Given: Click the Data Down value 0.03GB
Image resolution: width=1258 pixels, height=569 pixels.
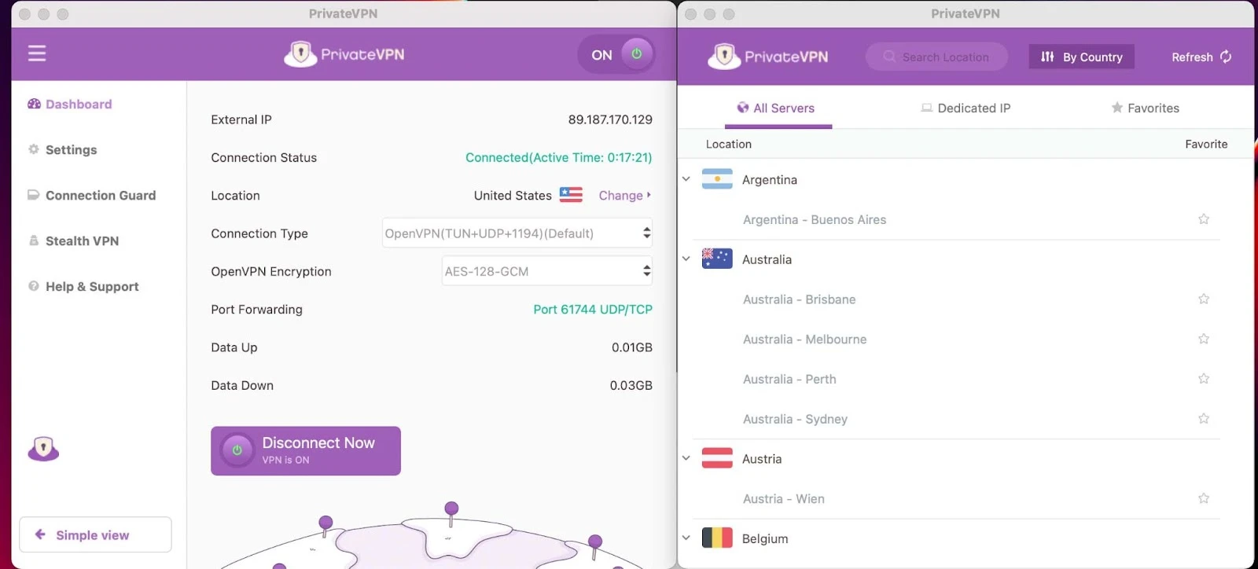Looking at the screenshot, I should pyautogui.click(x=631, y=386).
